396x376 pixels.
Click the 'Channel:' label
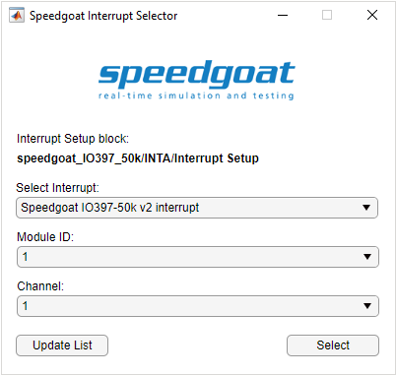(x=40, y=286)
